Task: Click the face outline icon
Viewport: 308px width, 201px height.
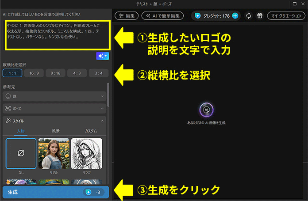Action: (8, 96)
